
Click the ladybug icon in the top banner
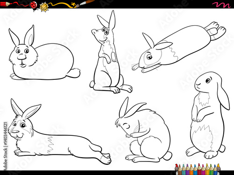pos(34,6)
